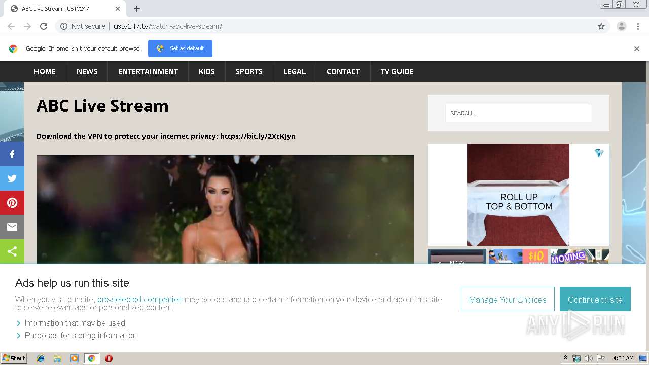This screenshot has width=649, height=365.
Task: Open the Chrome three-dot menu
Action: pyautogui.click(x=638, y=26)
